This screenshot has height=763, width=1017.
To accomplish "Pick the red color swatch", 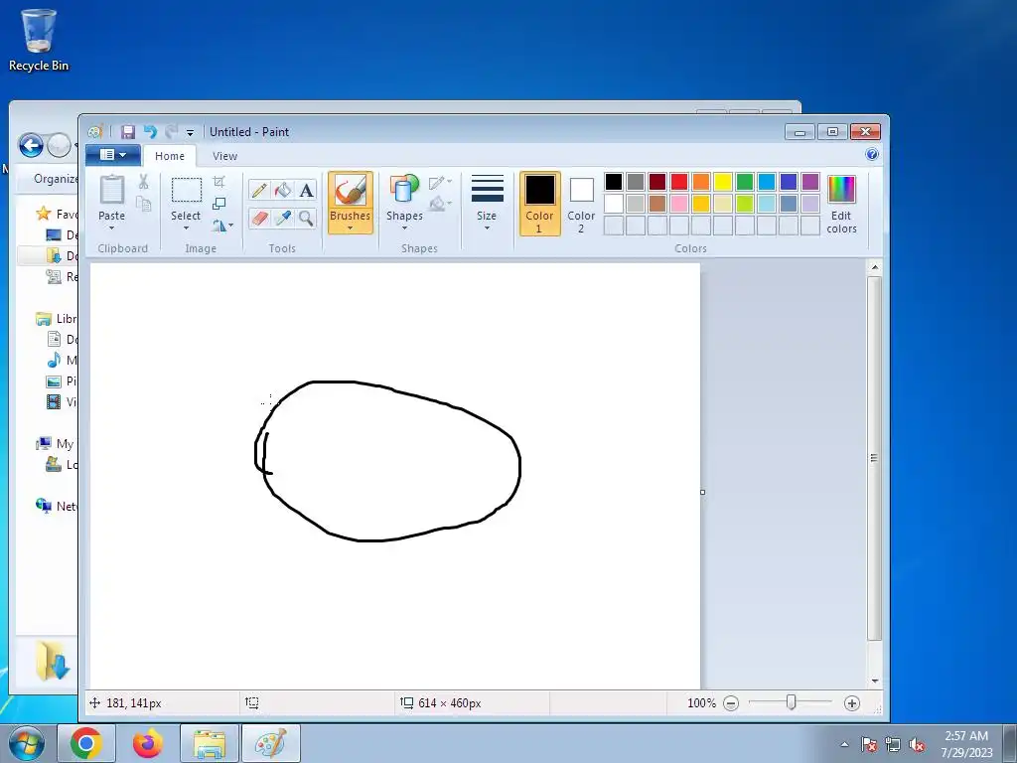I will [x=679, y=182].
